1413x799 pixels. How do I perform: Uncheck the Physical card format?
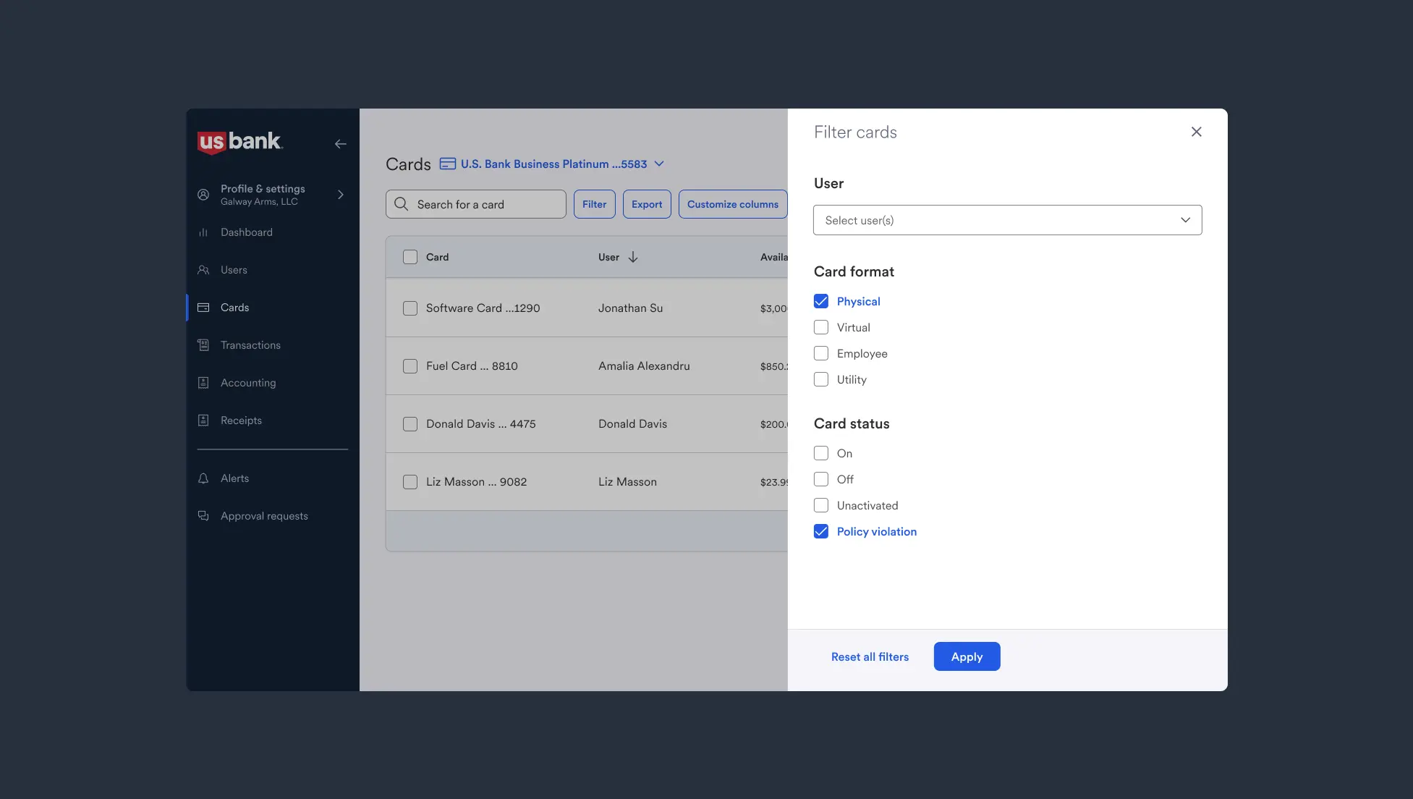click(821, 301)
